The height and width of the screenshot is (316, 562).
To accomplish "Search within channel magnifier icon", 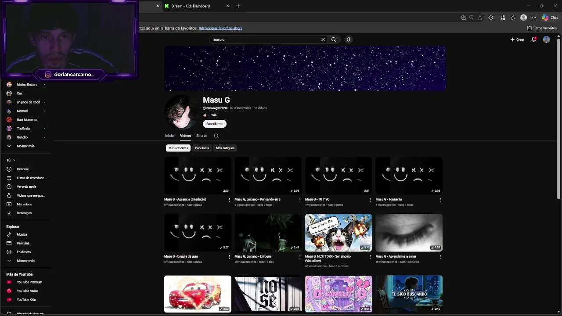I will [x=216, y=136].
